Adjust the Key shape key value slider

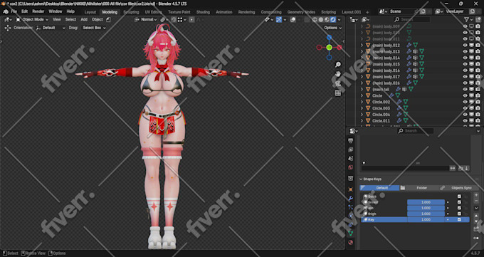pyautogui.click(x=426, y=219)
